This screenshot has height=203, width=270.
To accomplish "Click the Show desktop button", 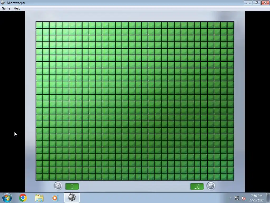I will (268, 198).
